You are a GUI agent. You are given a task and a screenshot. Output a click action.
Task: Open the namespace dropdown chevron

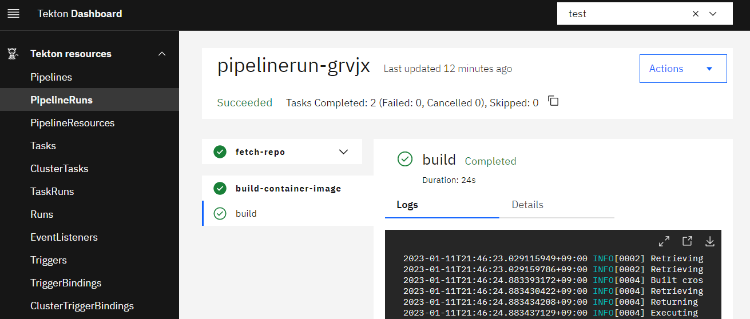[x=713, y=14]
